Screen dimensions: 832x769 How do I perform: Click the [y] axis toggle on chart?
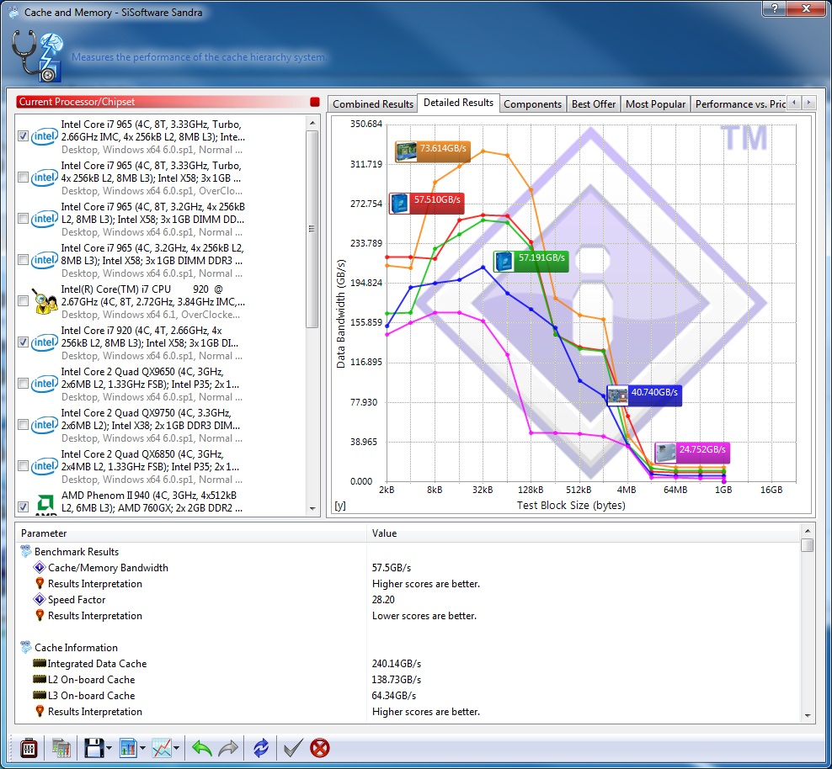tap(340, 506)
